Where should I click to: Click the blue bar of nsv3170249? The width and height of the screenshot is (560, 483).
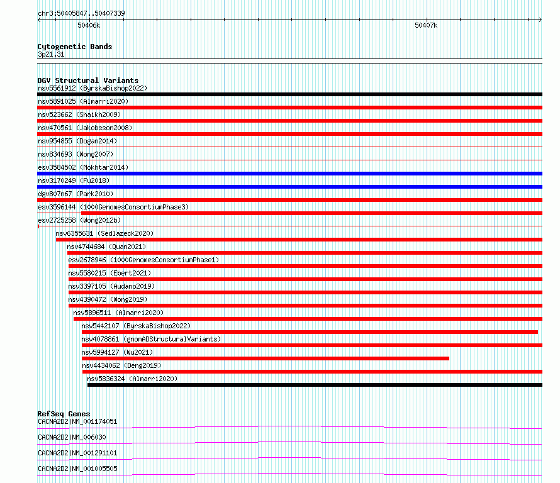click(x=289, y=187)
